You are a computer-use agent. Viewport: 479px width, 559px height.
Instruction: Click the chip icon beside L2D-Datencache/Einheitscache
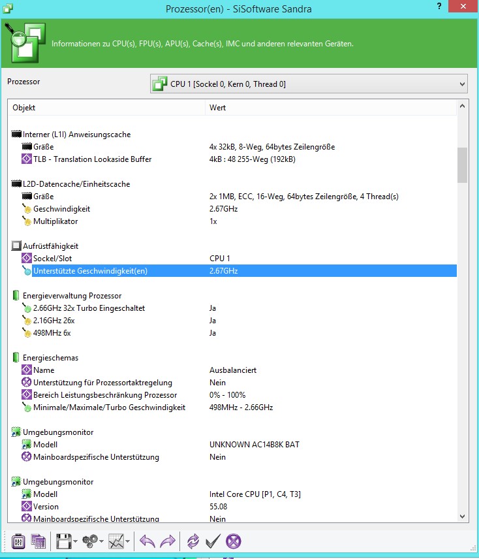pos(16,184)
